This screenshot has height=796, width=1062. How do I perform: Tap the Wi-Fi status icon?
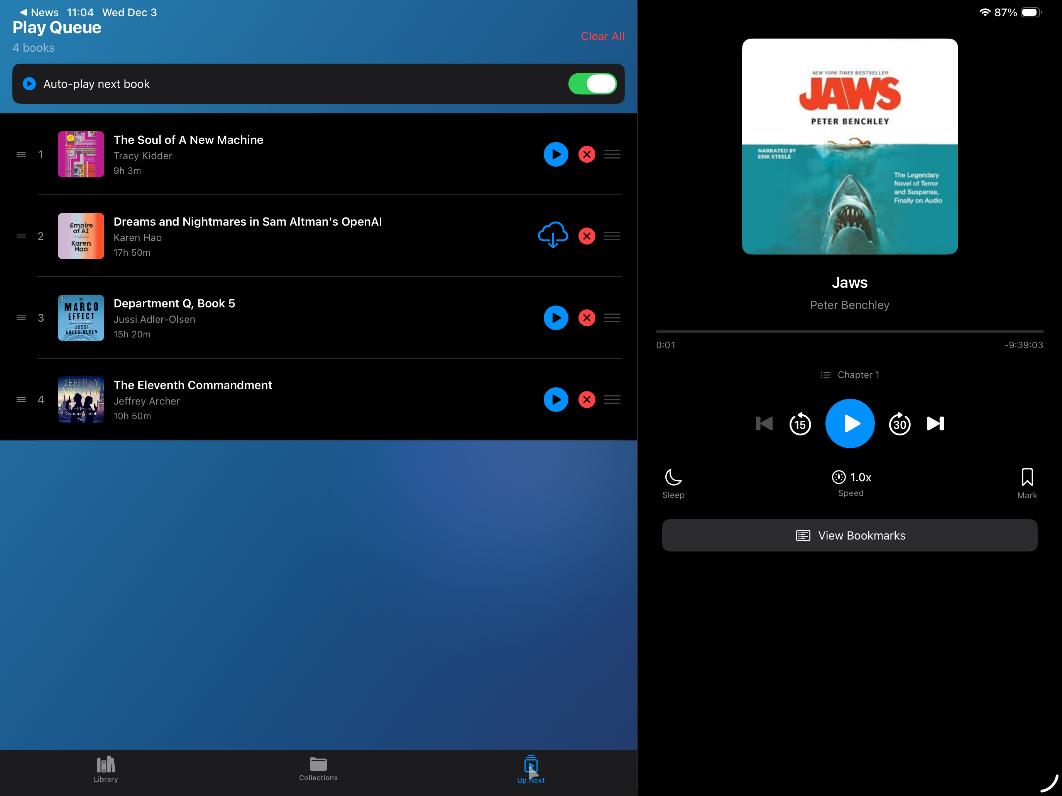pos(985,12)
